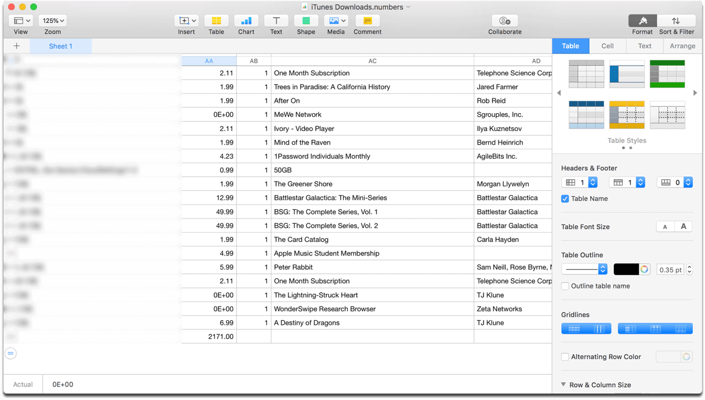This screenshot has height=400, width=705.
Task: Click the black table outline color swatch
Action: [626, 270]
